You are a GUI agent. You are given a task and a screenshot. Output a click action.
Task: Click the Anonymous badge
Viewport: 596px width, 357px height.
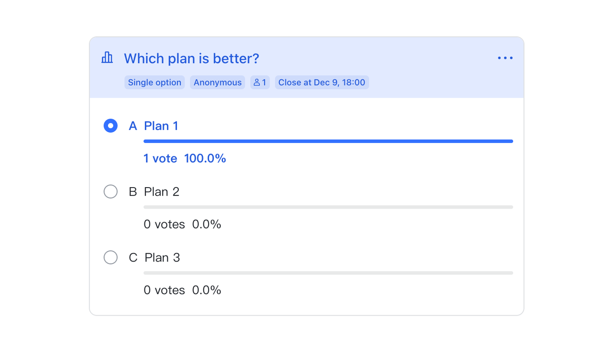pos(217,82)
